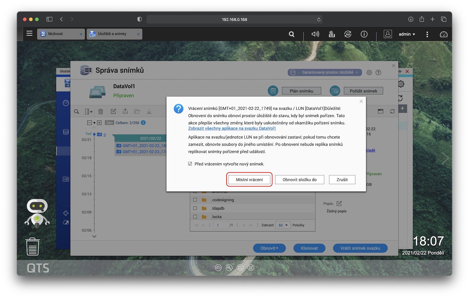Screen dimensions: 469x298
Task: Click Vrátit snímek svazku button
Action: point(360,248)
